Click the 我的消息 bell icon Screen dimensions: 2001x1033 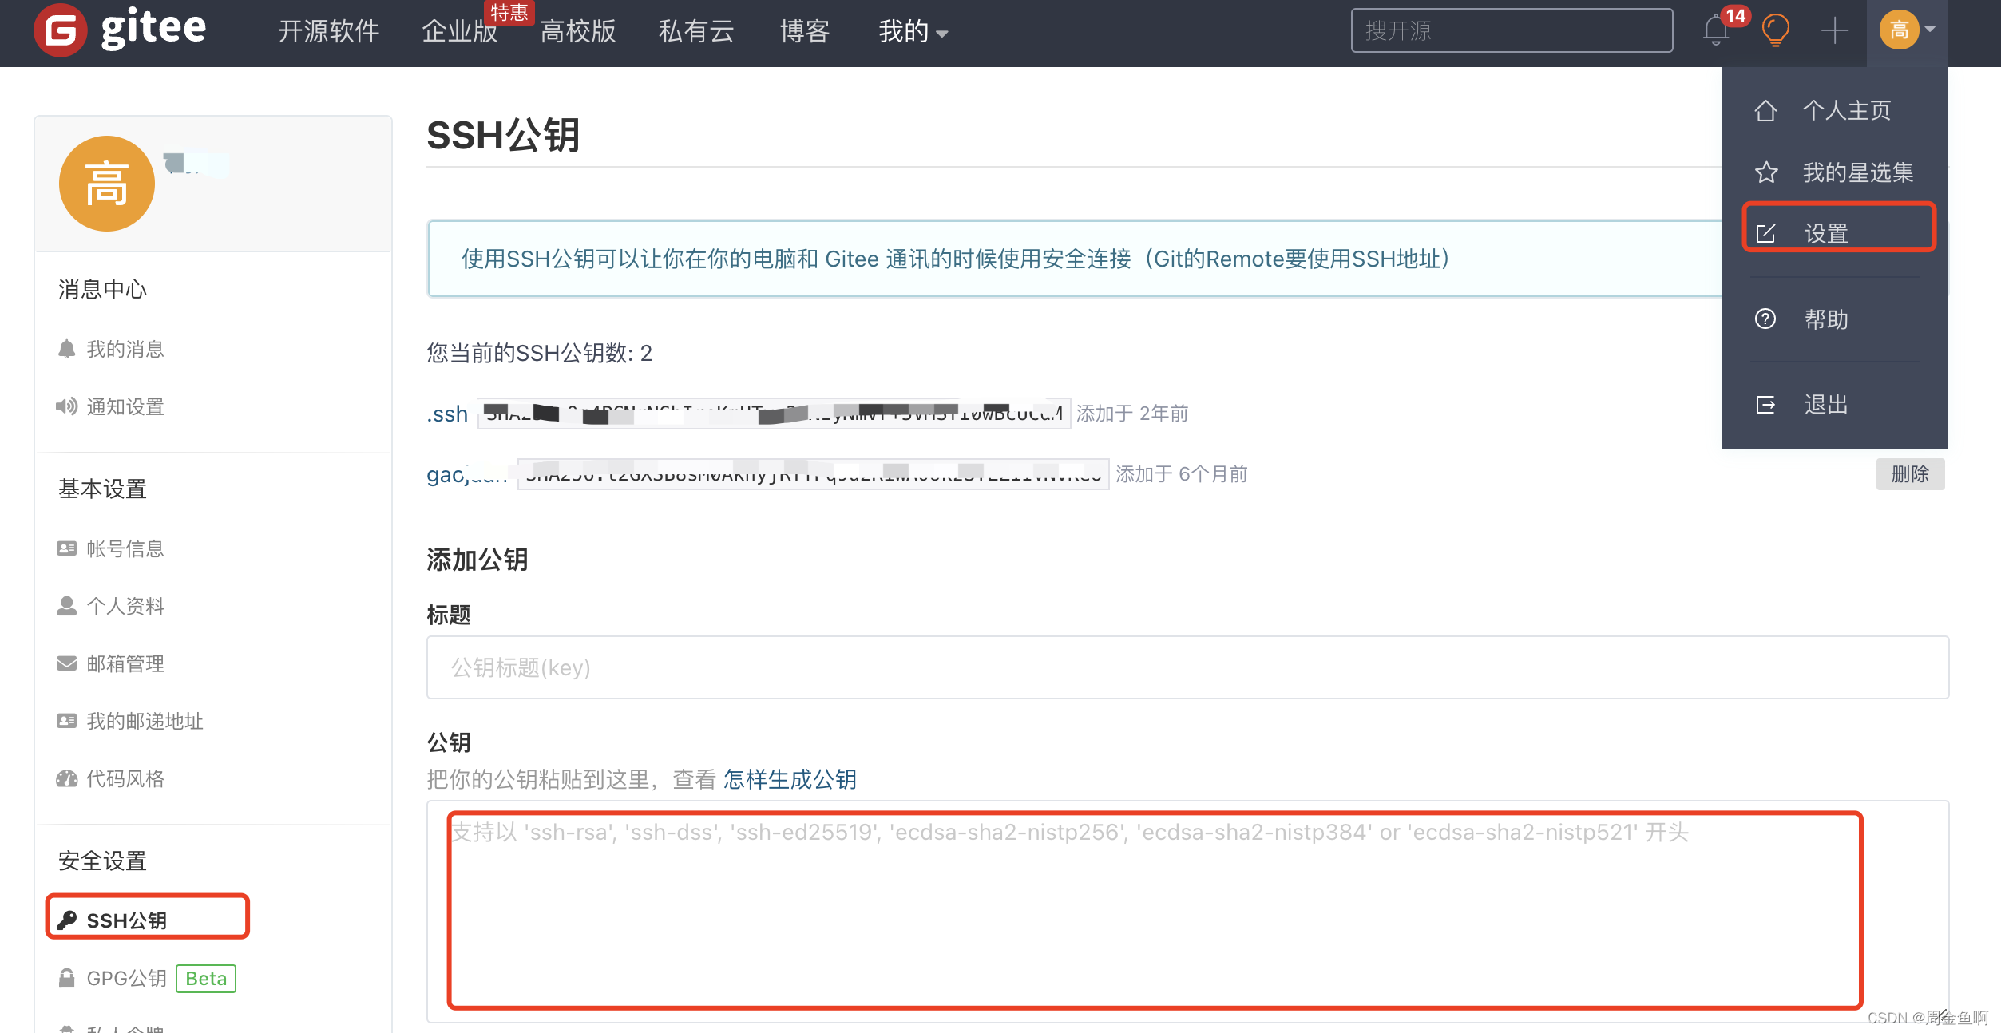point(66,349)
